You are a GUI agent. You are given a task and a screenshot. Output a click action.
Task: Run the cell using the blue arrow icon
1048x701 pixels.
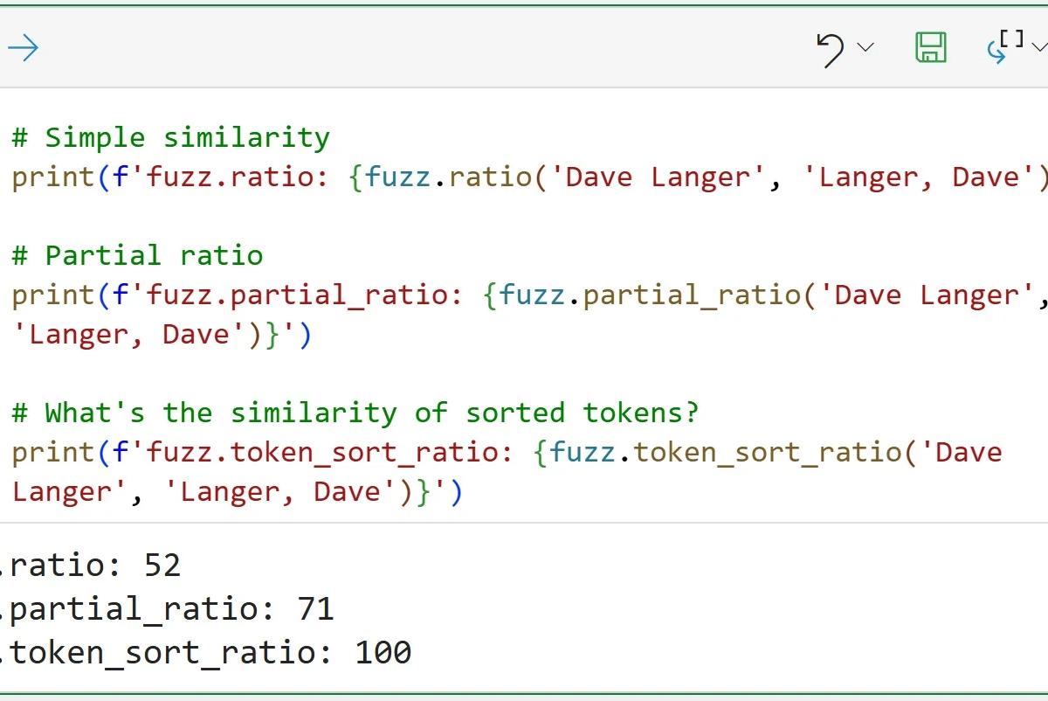(24, 48)
